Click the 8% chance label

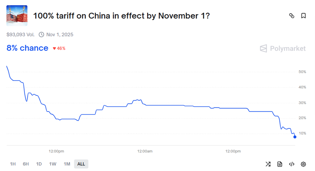pyautogui.click(x=27, y=48)
